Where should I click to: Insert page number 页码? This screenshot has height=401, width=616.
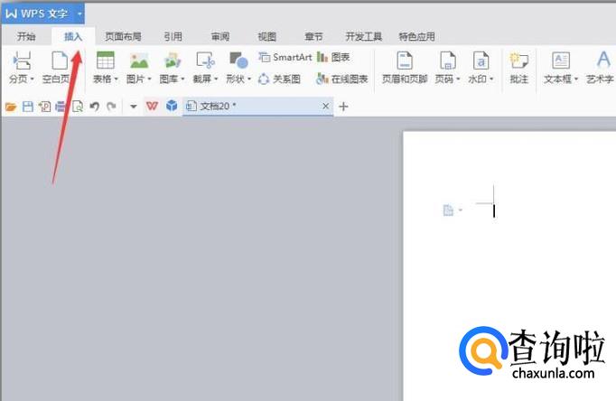pyautogui.click(x=447, y=61)
